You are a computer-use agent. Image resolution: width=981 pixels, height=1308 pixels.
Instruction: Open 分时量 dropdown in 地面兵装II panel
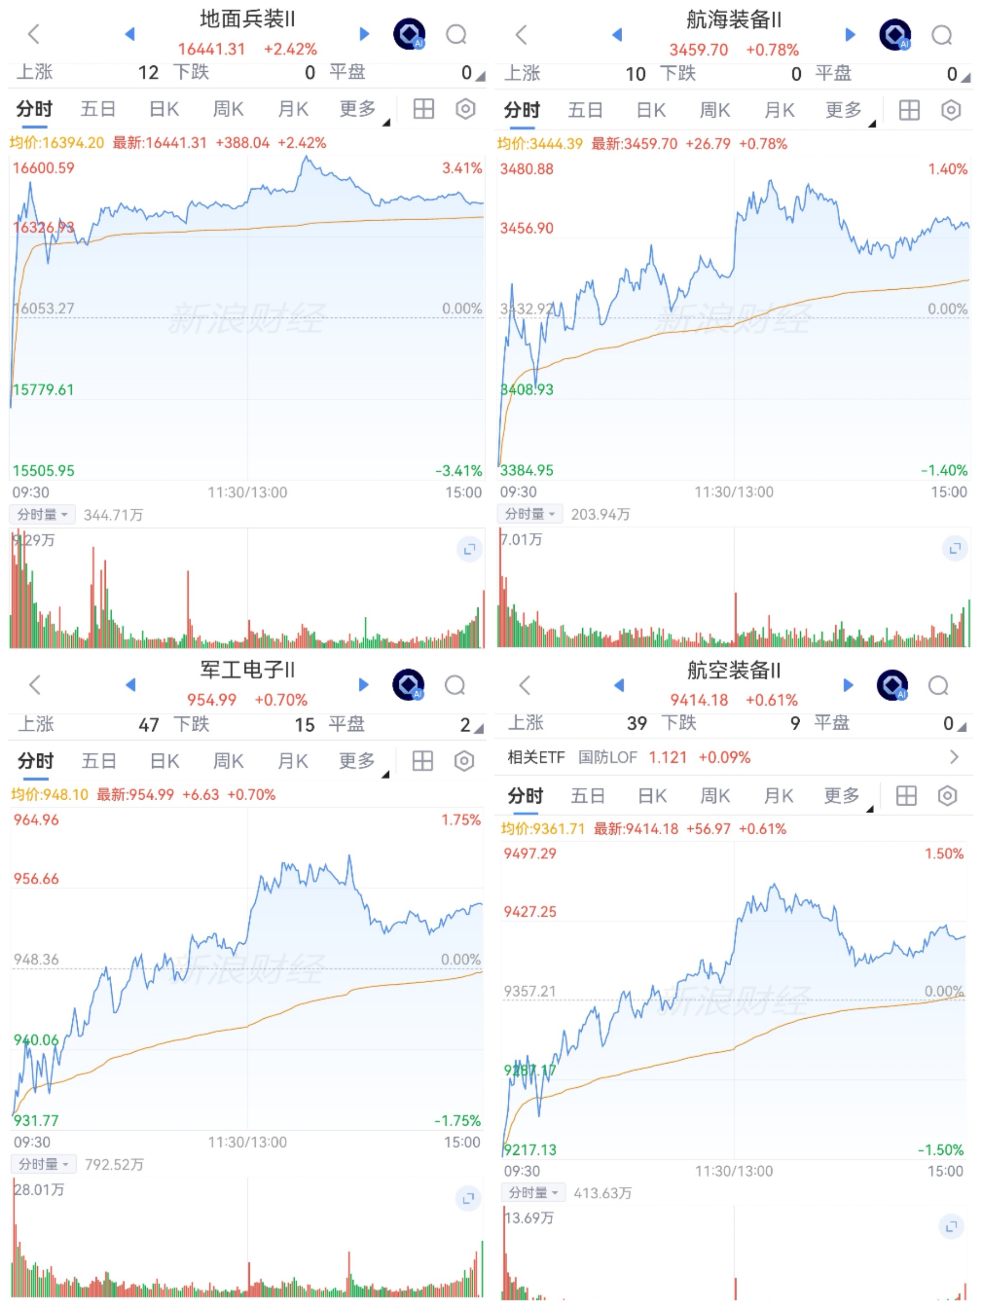tap(41, 515)
